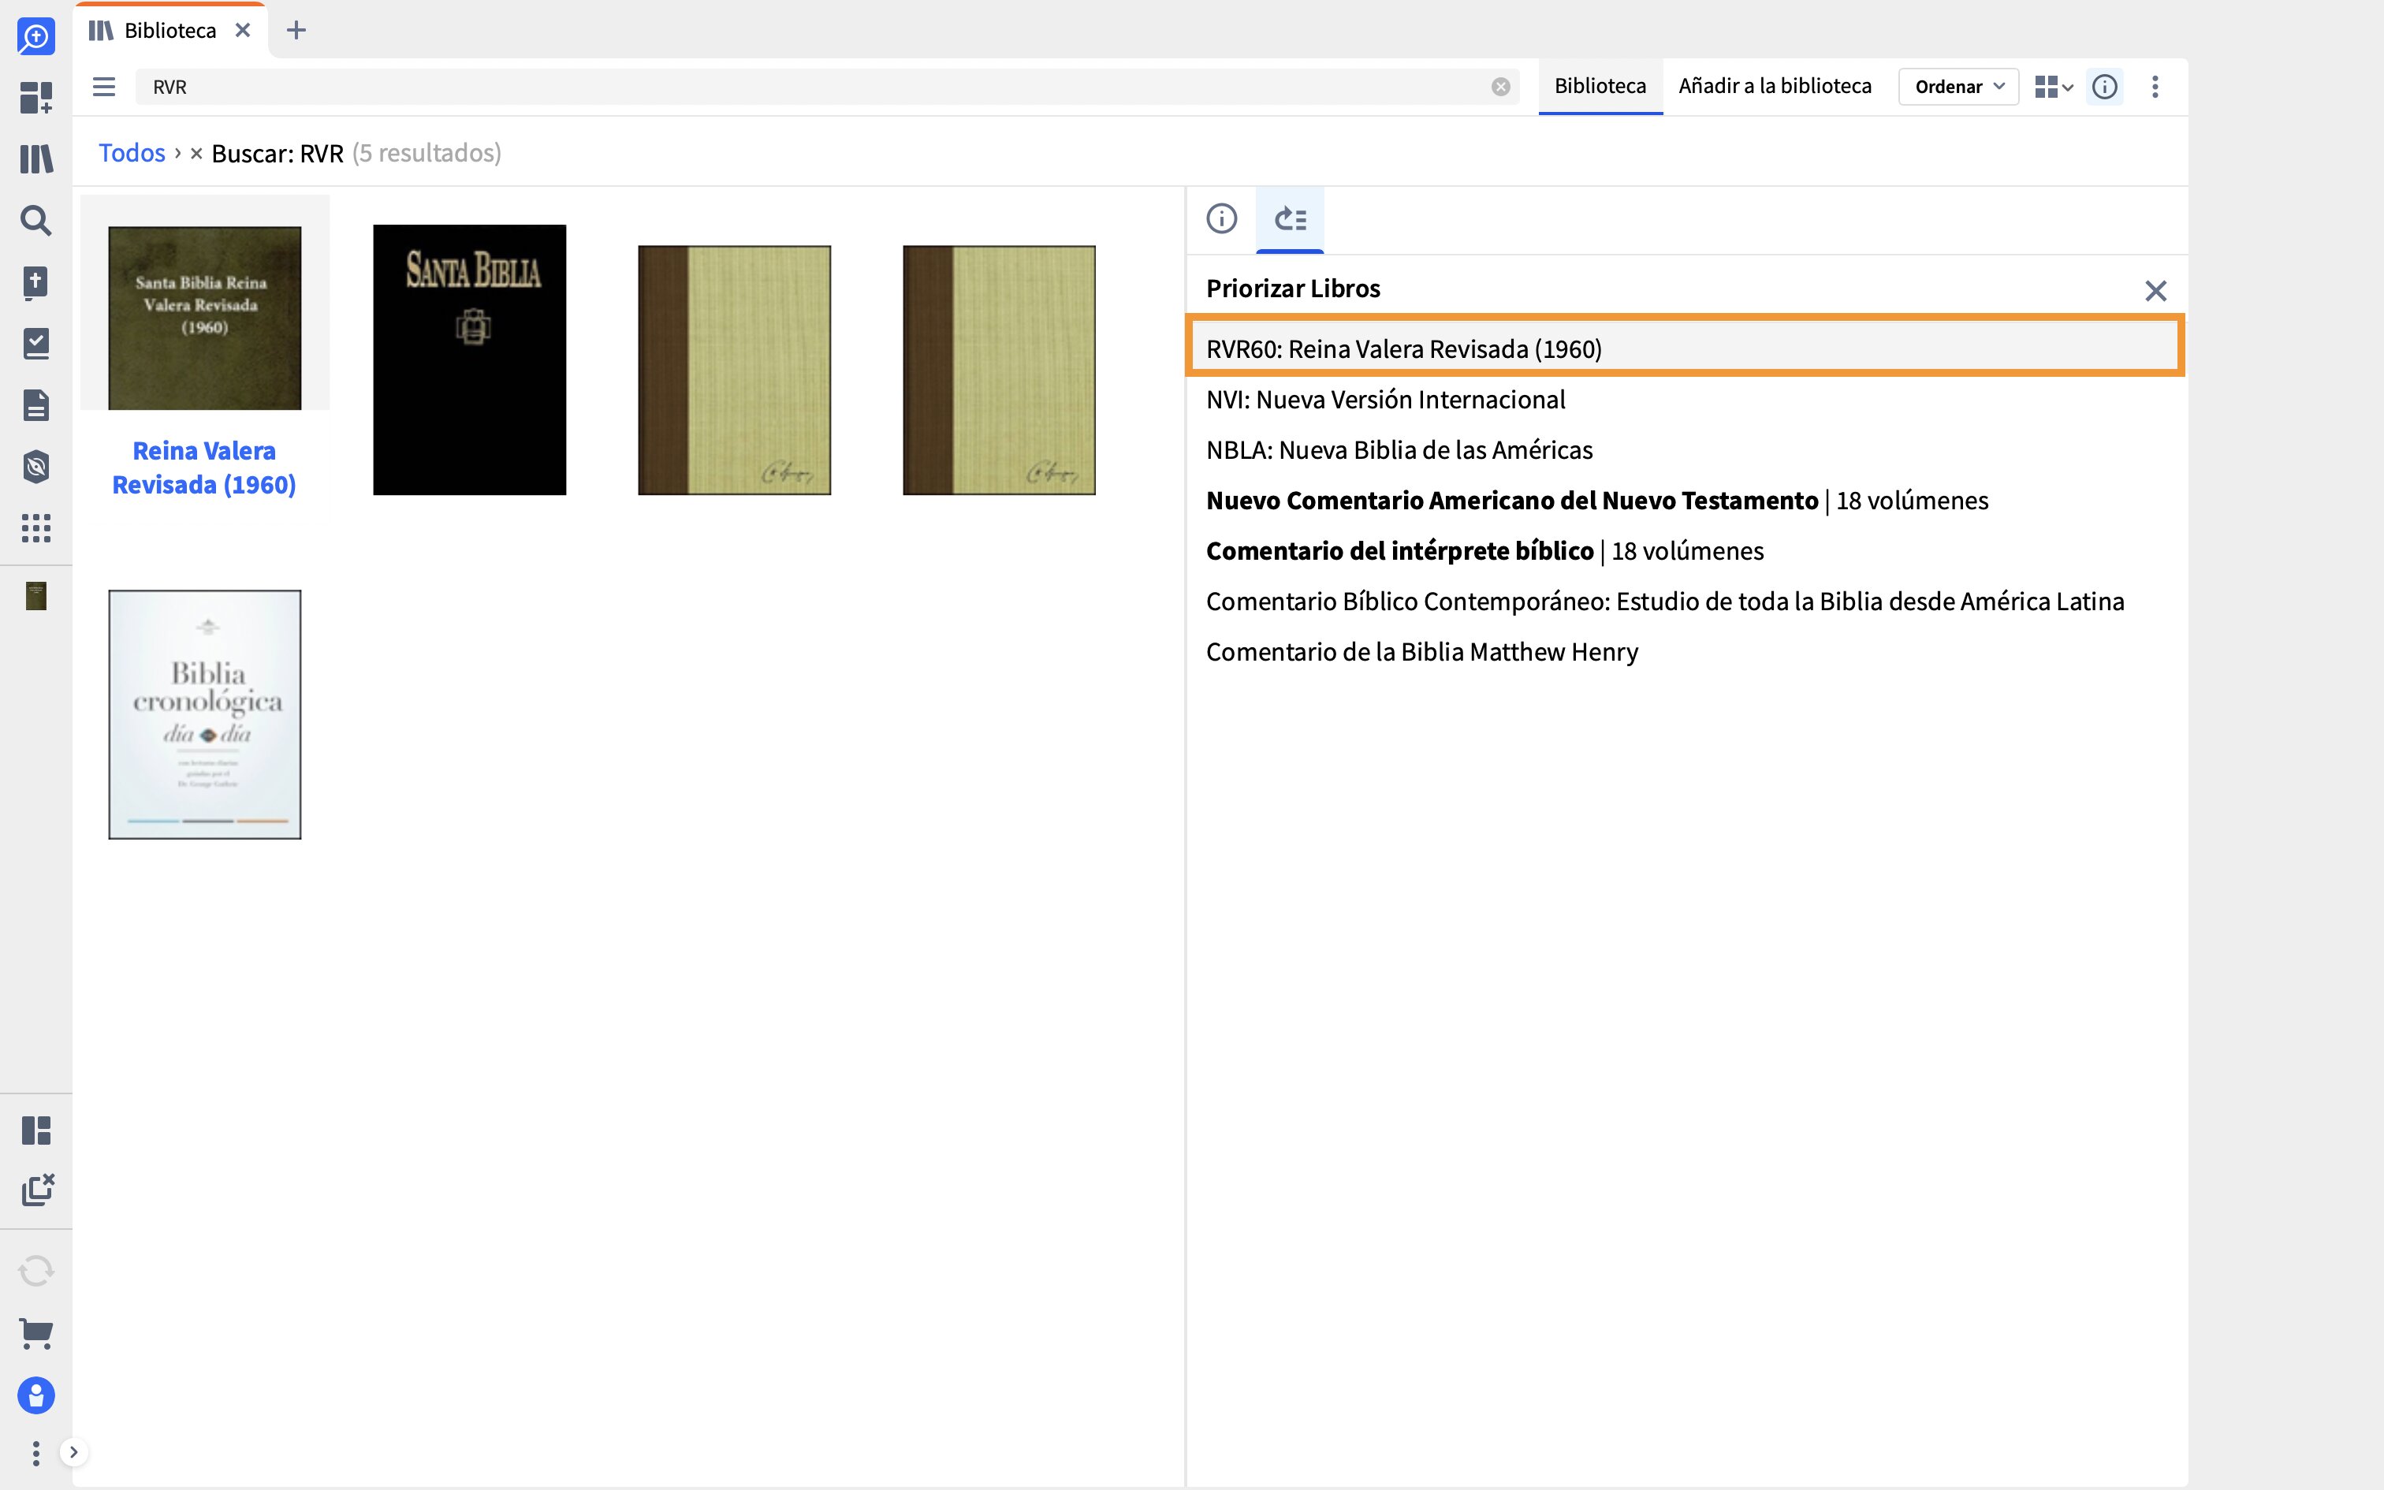This screenshot has height=1490, width=2384.
Task: Open the Ordenar dropdown
Action: (x=1958, y=87)
